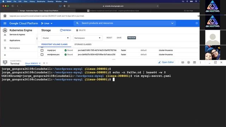This screenshot has height=127, width=226.
Task: Click the Cloud Shell activate icon in header
Action: tap(197, 23)
